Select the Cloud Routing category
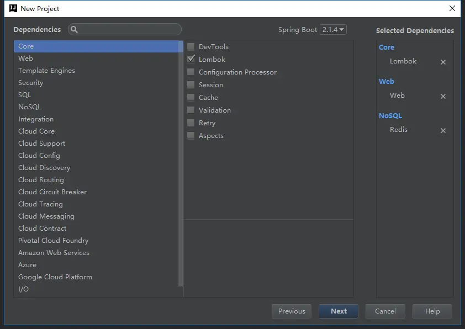The width and height of the screenshot is (465, 329). pos(96,180)
